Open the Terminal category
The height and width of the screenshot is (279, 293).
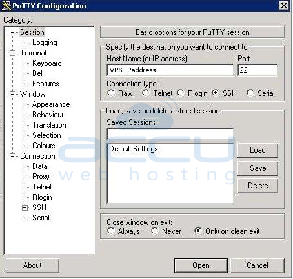[x=33, y=53]
